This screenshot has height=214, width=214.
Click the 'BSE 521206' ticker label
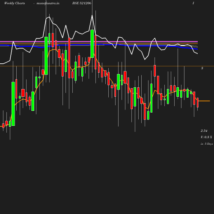click(82, 3)
